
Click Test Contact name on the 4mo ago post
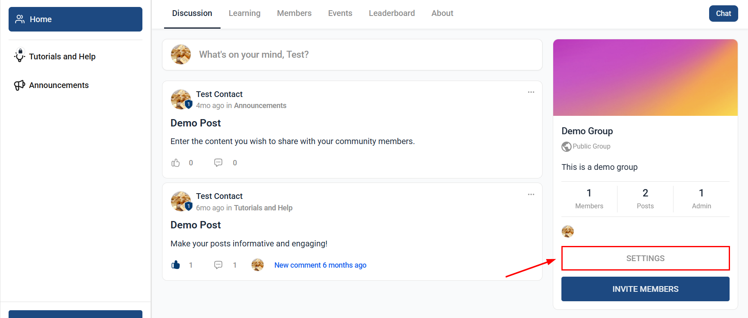[x=219, y=94]
